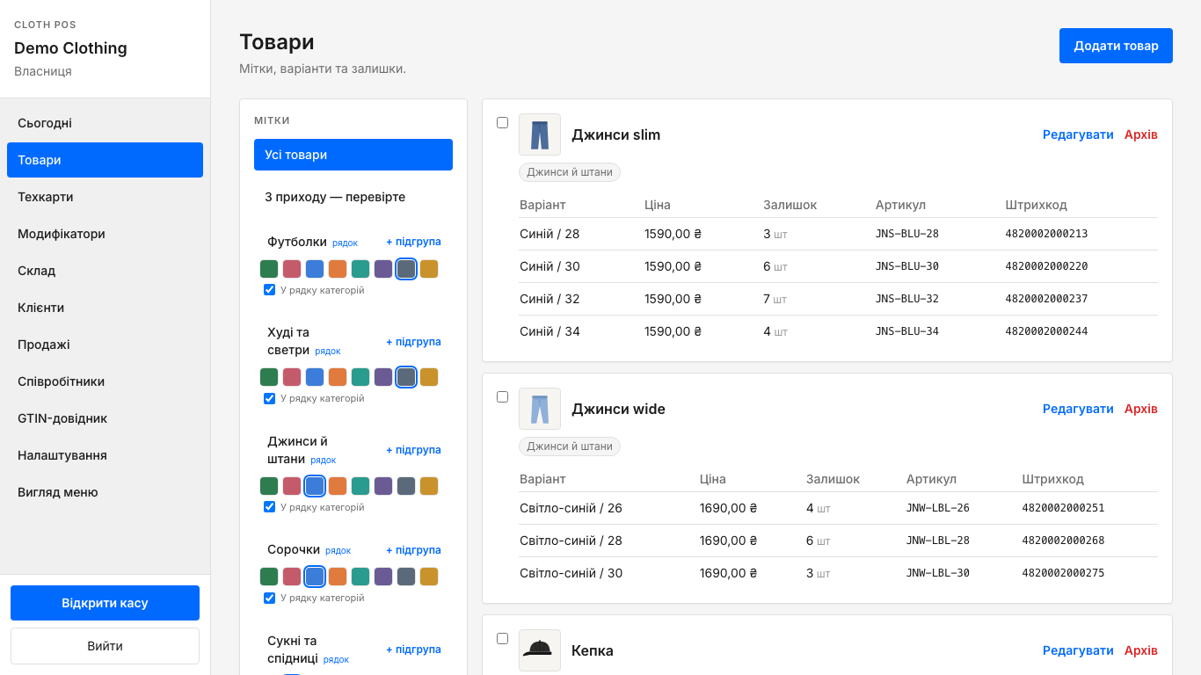Open the Сьогодні section in the sidebar
The height and width of the screenshot is (675, 1201).
coord(105,123)
